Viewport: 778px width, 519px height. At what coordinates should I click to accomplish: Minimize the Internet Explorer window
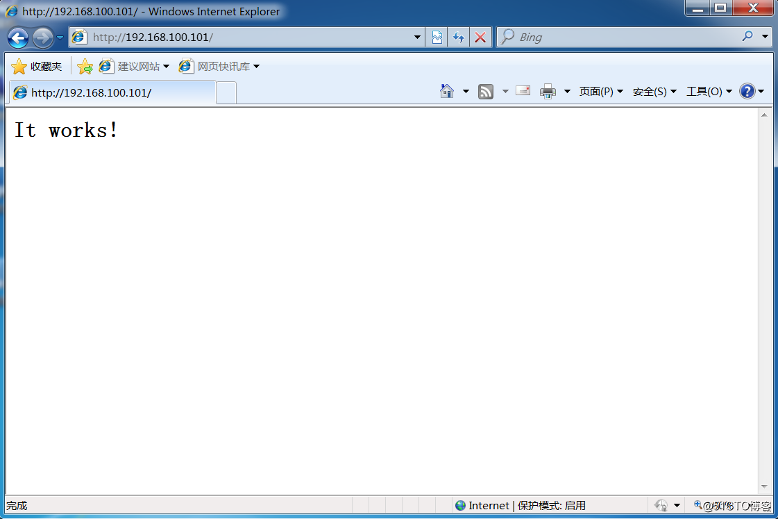click(697, 8)
